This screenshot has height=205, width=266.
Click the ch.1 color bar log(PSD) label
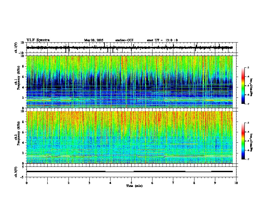tap(251, 87)
